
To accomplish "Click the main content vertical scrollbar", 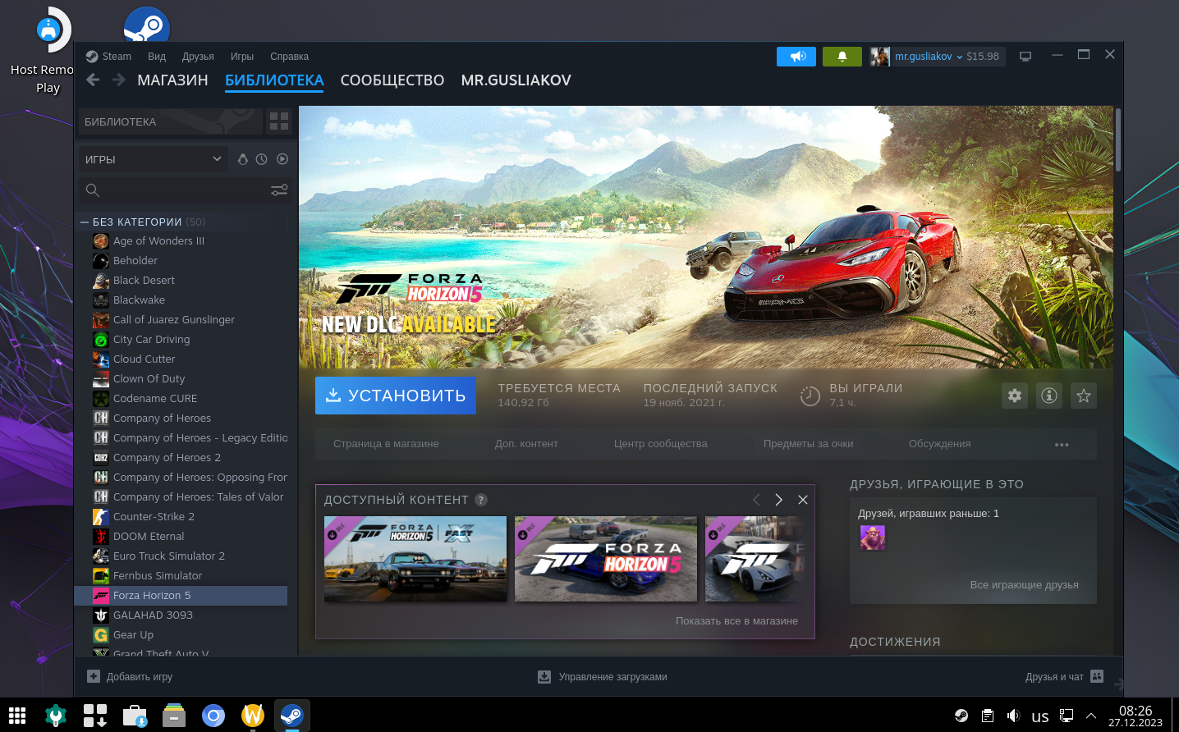I will point(1118,140).
